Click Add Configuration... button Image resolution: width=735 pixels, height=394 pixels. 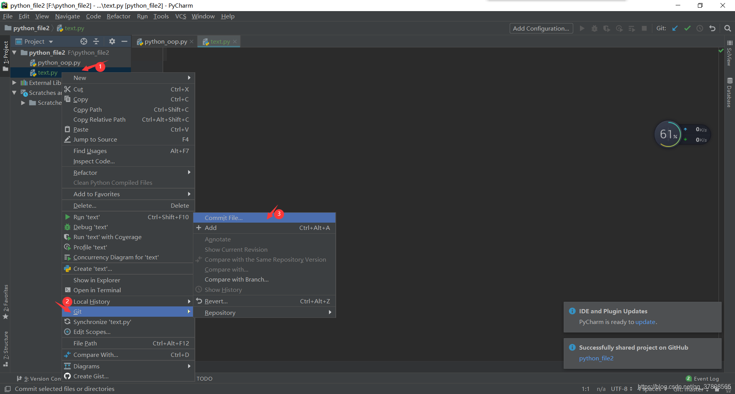[x=541, y=28]
